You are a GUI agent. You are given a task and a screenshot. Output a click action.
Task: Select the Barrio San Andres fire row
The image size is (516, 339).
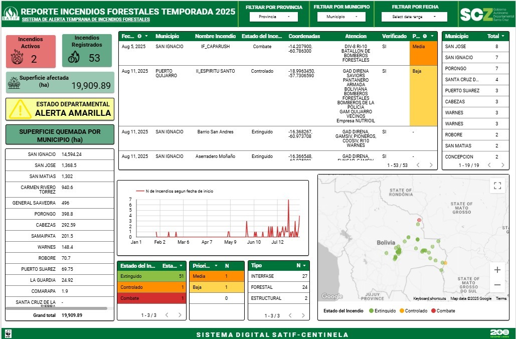click(x=278, y=138)
